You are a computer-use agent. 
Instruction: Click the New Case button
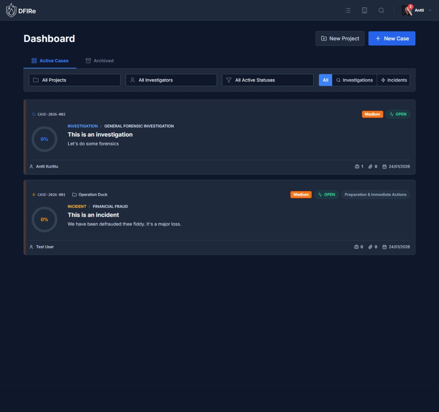click(391, 38)
